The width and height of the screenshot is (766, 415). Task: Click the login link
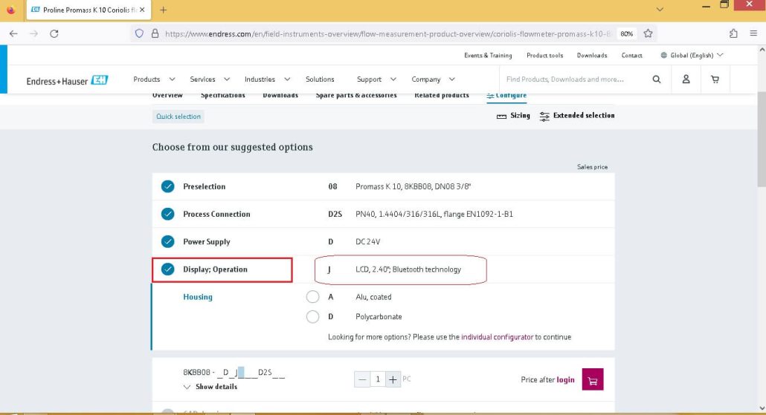tap(565, 379)
